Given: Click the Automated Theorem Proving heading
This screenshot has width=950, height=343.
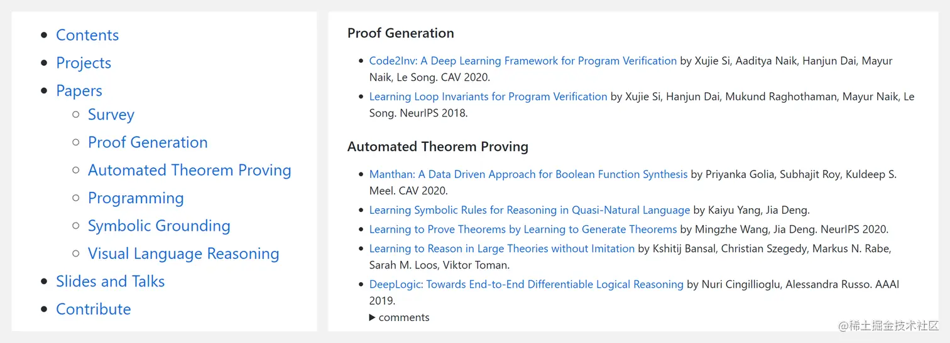Looking at the screenshot, I should (x=438, y=147).
